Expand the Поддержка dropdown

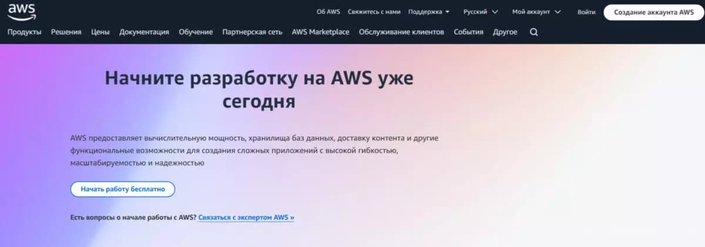tap(428, 12)
